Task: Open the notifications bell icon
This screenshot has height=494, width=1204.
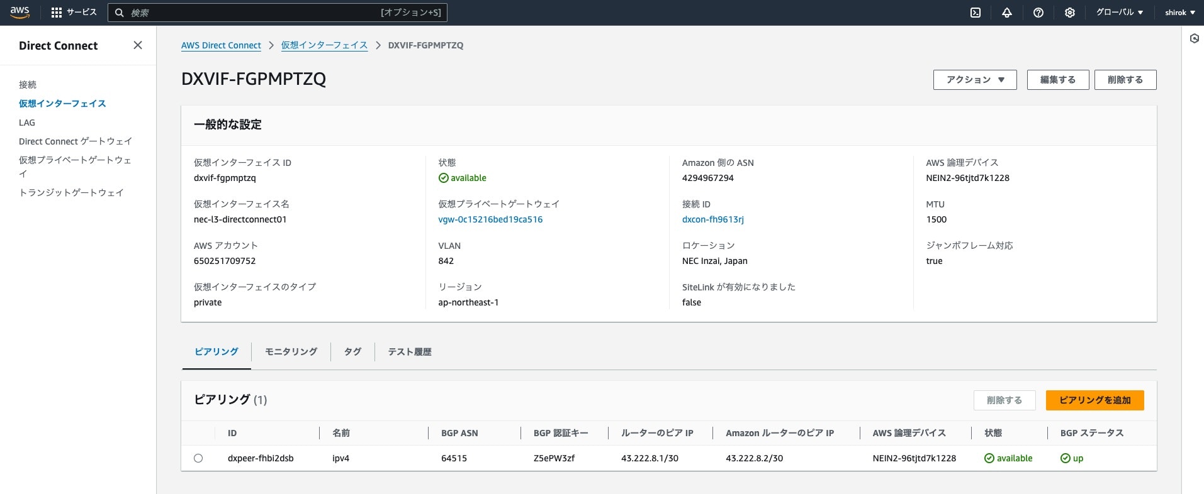Action: 1007,13
